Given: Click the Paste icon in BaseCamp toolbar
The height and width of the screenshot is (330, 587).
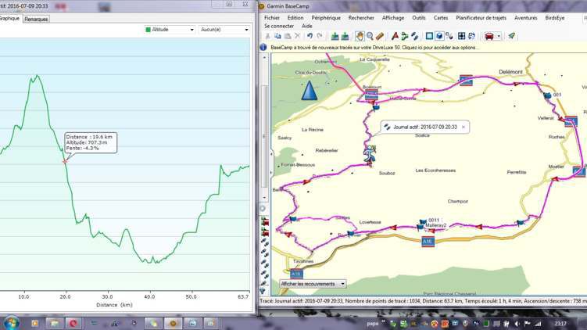Looking at the screenshot, I should click(288, 36).
